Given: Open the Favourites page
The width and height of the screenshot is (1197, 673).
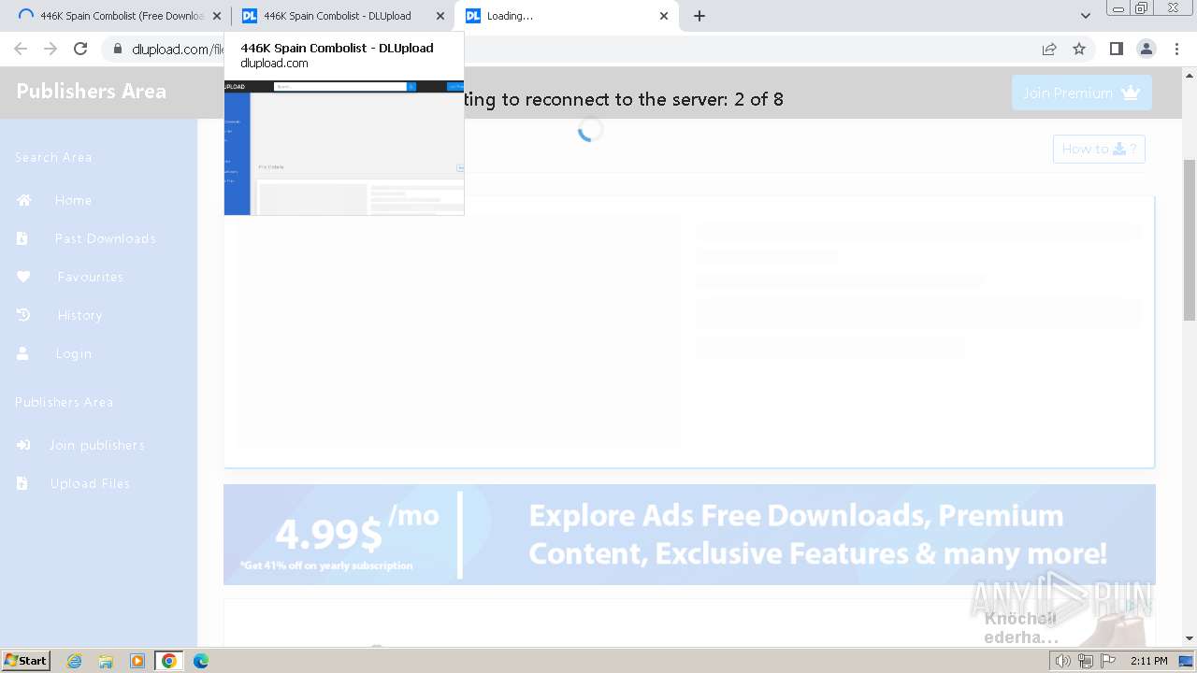Looking at the screenshot, I should coord(91,277).
